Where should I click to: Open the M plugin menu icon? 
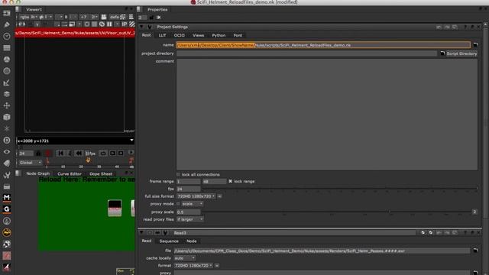(x=7, y=198)
